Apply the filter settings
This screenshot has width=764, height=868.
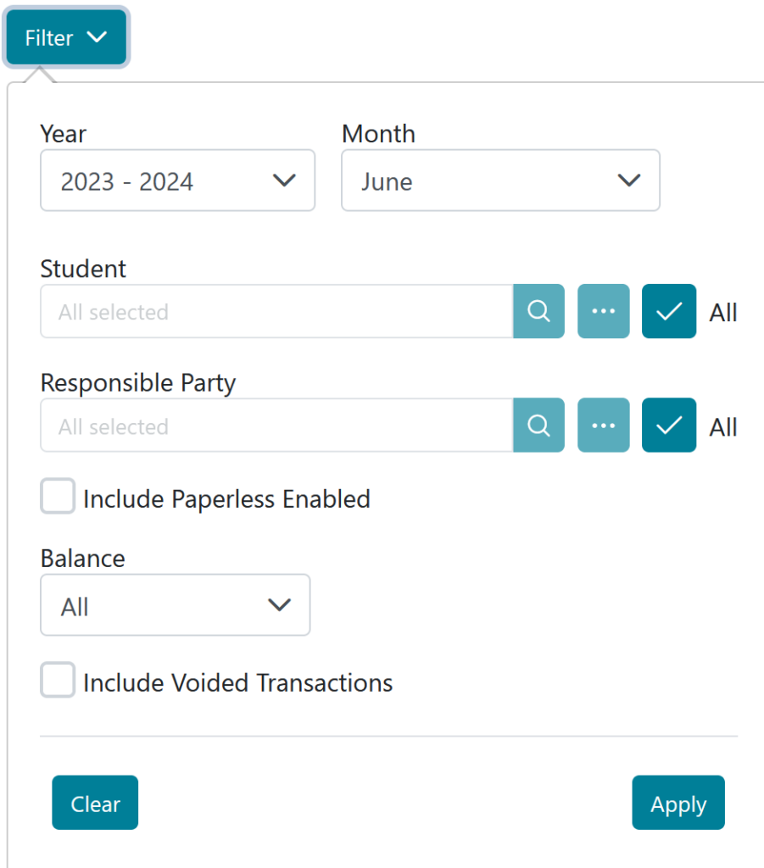click(x=678, y=803)
